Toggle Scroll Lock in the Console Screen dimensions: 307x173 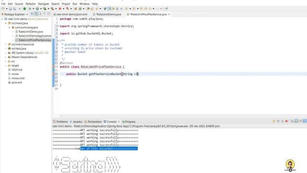pyautogui.click(x=296, y=121)
